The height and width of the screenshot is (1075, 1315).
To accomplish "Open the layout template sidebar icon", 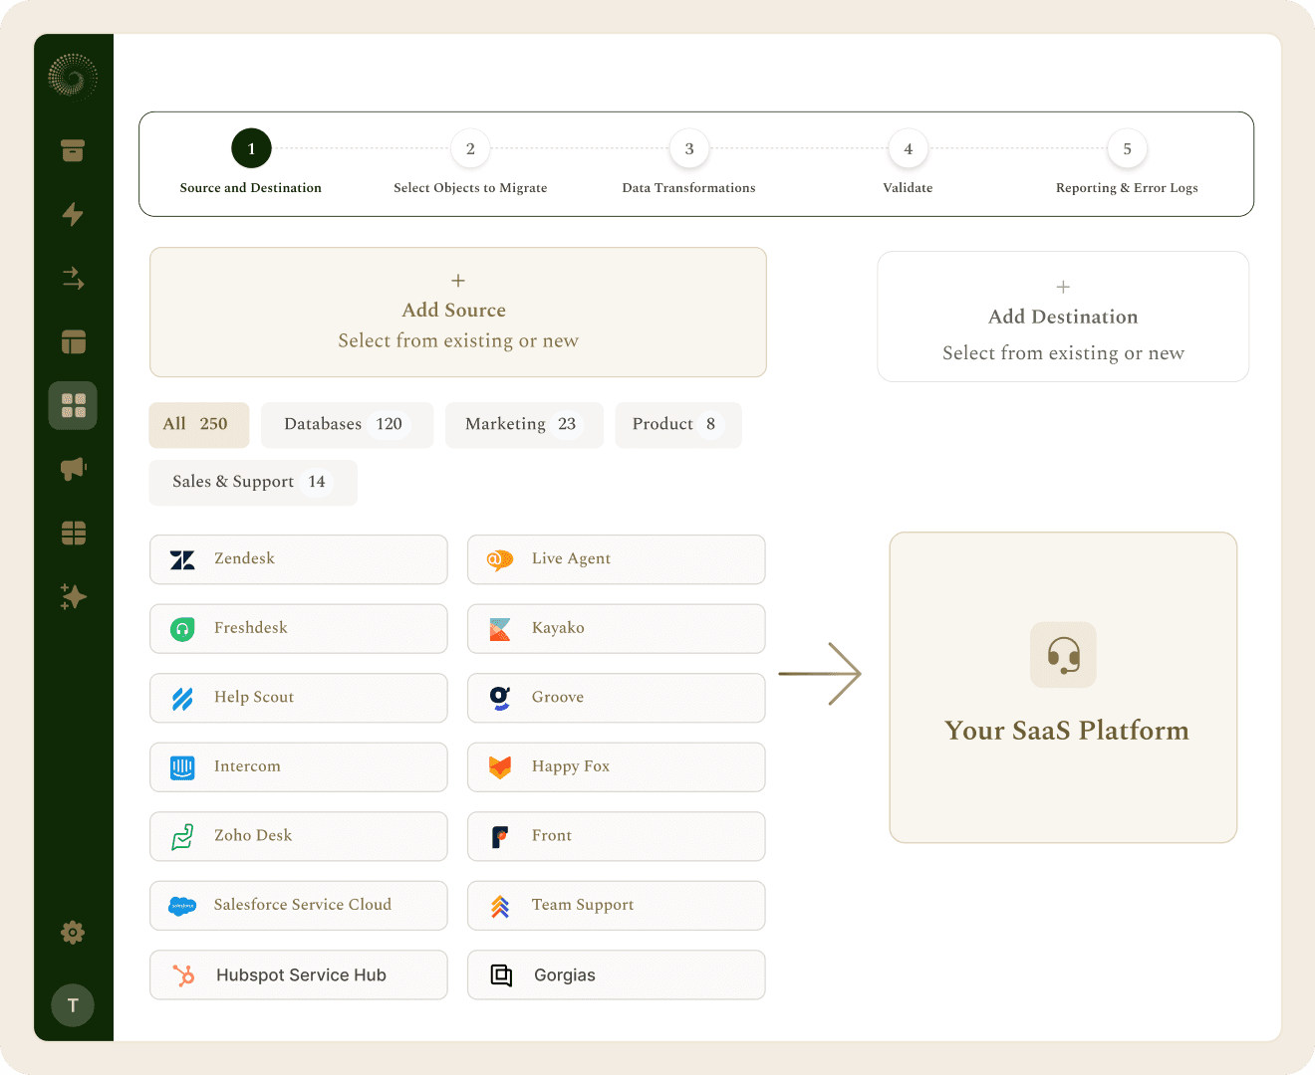I will (x=73, y=341).
